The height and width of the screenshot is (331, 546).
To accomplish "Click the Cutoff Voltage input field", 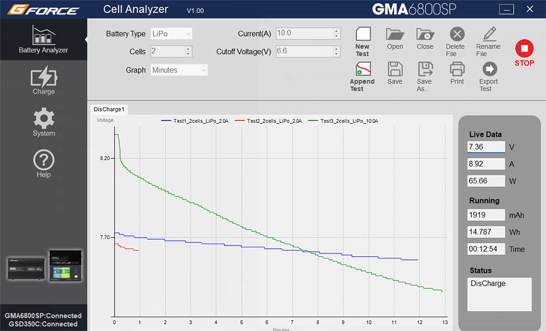I will (x=305, y=51).
